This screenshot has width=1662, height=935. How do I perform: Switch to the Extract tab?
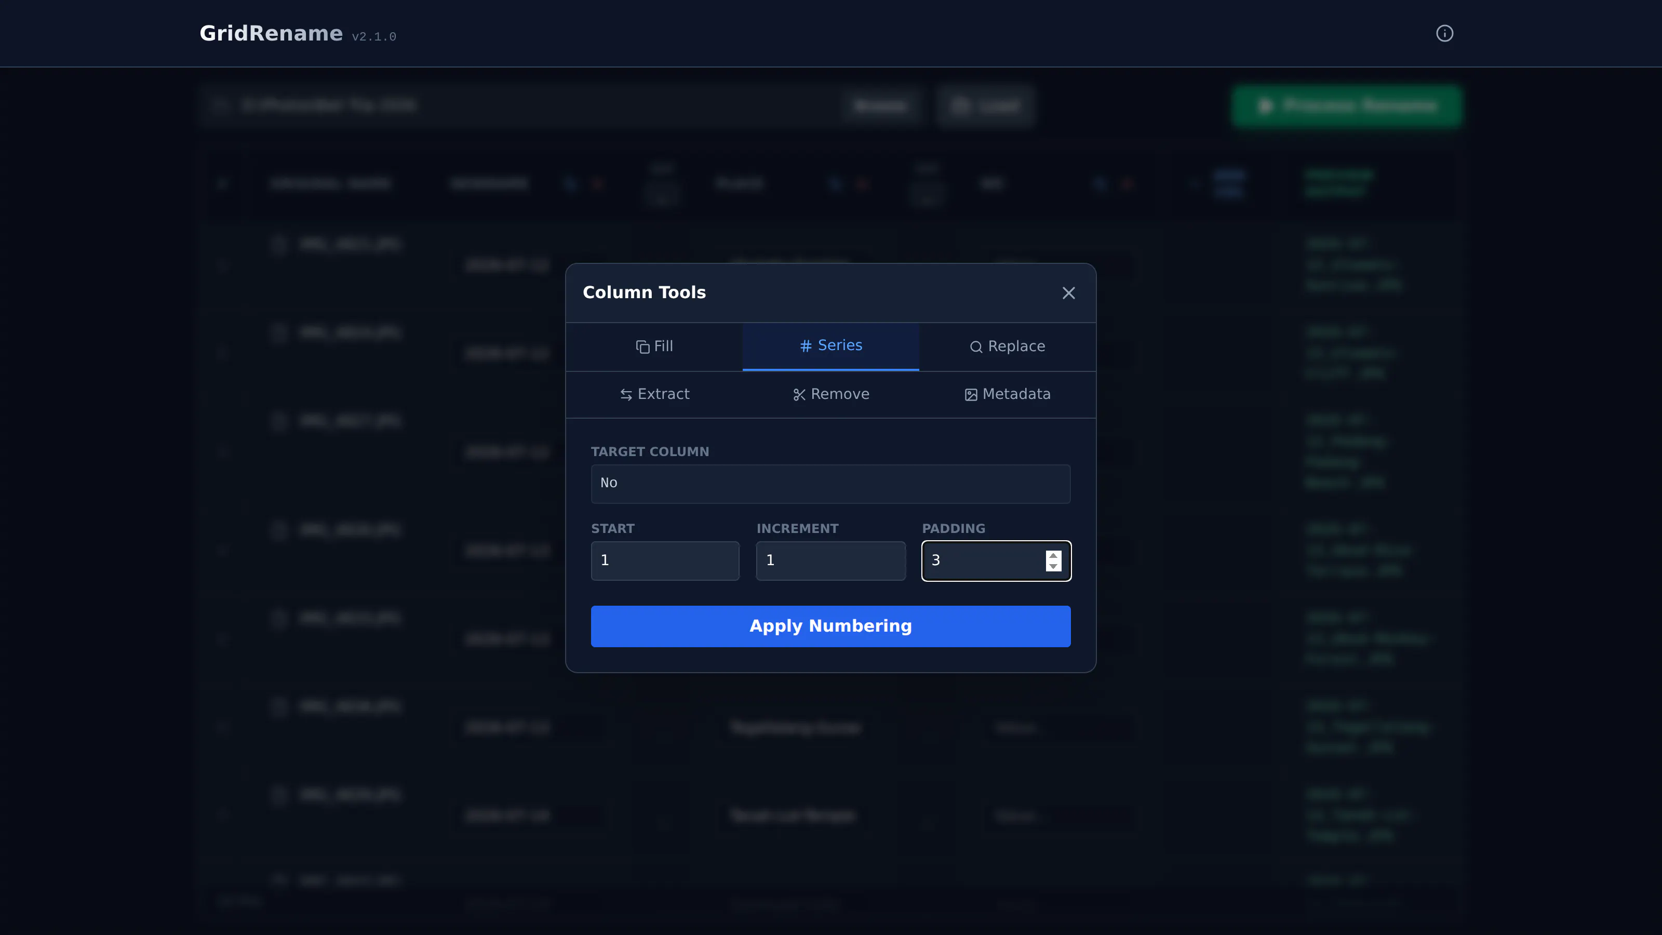[x=654, y=394]
